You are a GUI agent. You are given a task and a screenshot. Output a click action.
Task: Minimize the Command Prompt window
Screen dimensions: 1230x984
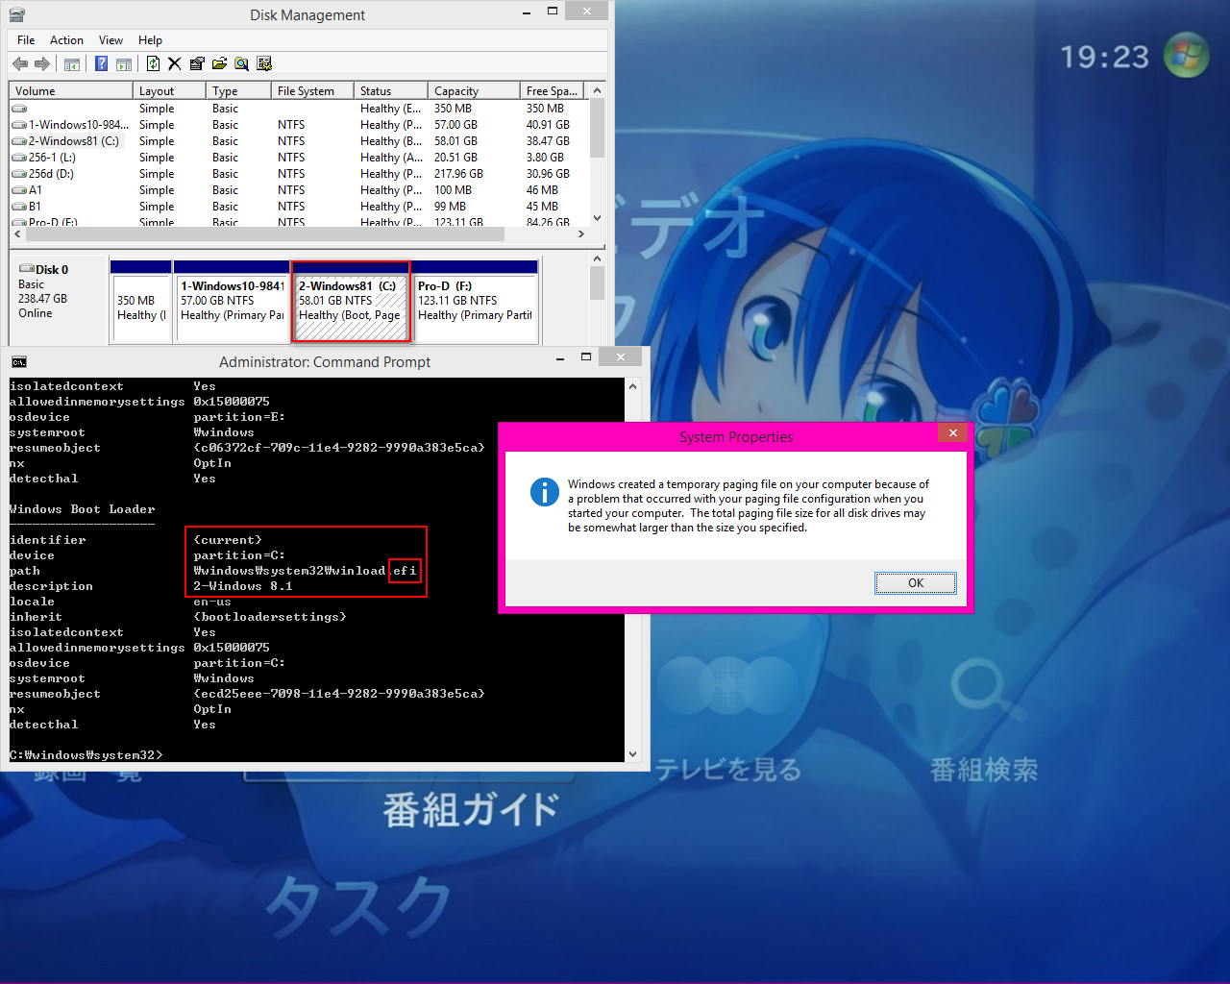(x=560, y=357)
